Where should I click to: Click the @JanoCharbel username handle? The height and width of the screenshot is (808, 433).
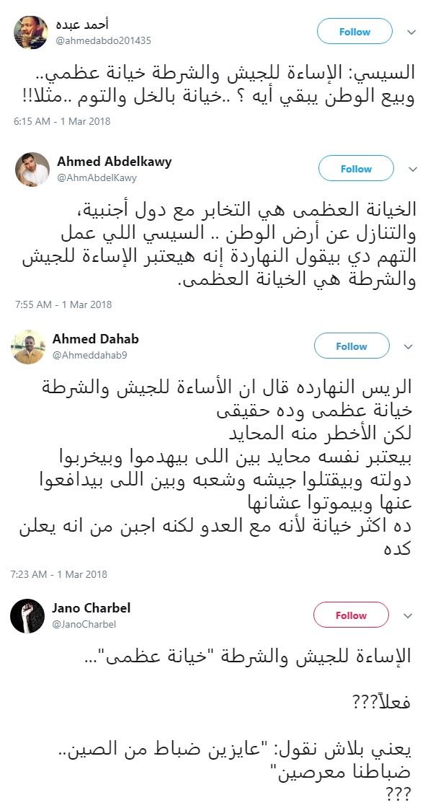[x=84, y=624]
